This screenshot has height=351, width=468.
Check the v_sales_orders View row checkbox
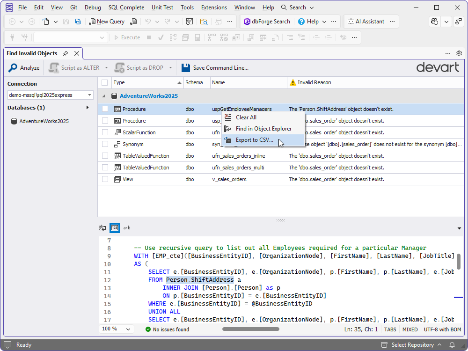click(105, 179)
